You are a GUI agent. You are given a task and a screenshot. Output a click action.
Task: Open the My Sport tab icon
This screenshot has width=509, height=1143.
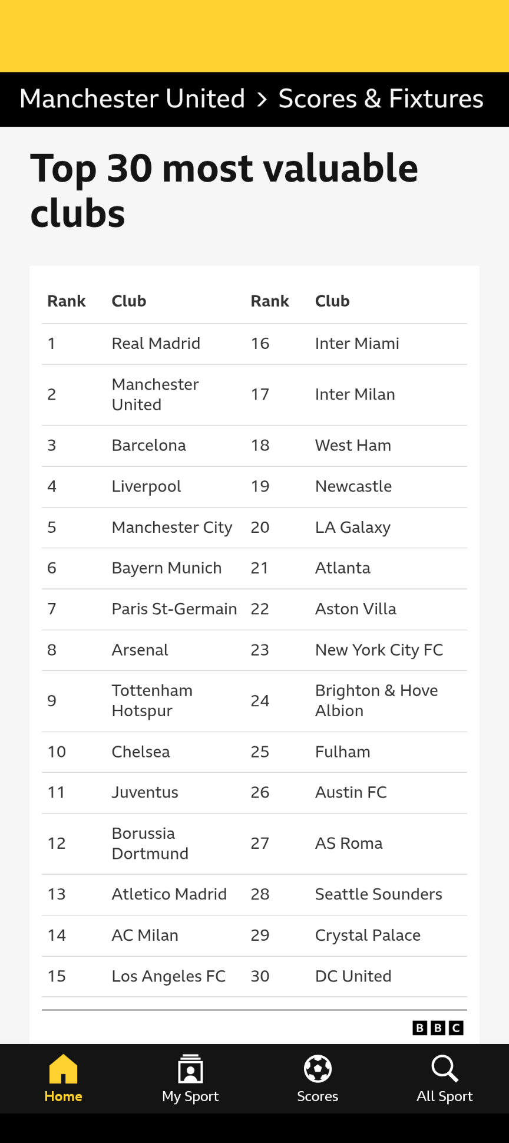coord(190,1069)
